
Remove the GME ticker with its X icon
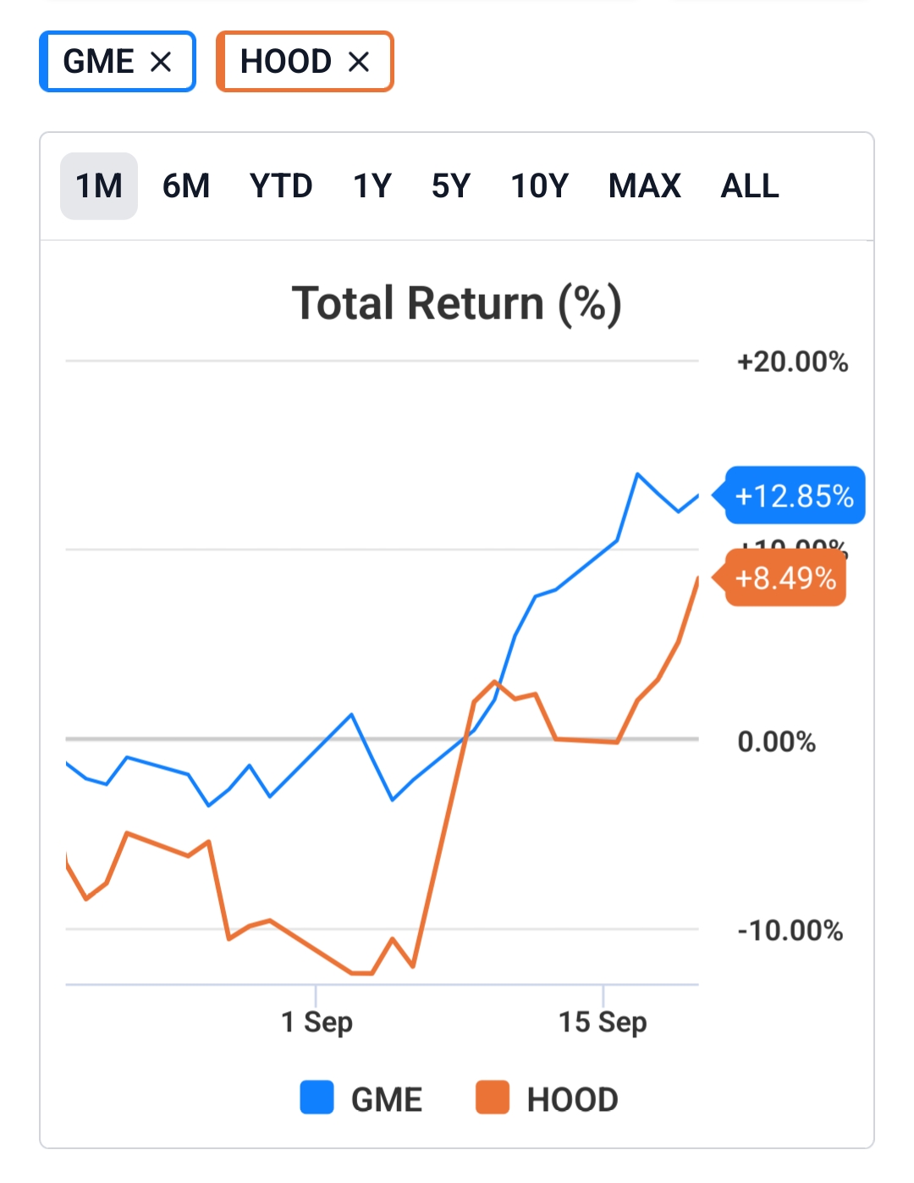point(161,62)
